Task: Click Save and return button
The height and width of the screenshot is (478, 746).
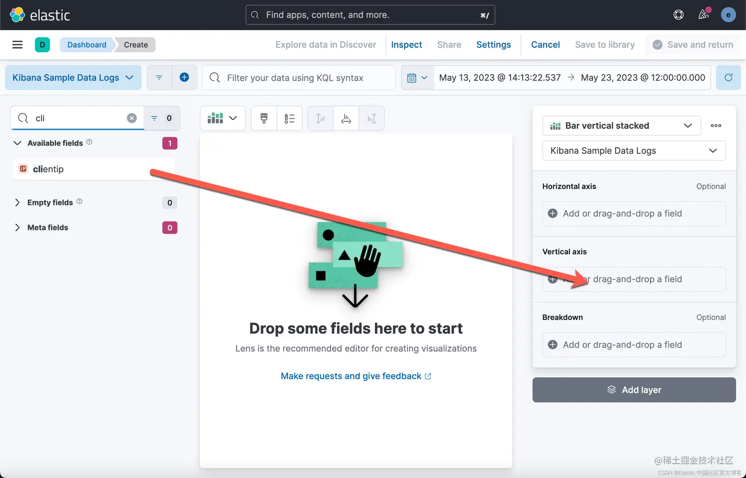Action: pyautogui.click(x=693, y=44)
